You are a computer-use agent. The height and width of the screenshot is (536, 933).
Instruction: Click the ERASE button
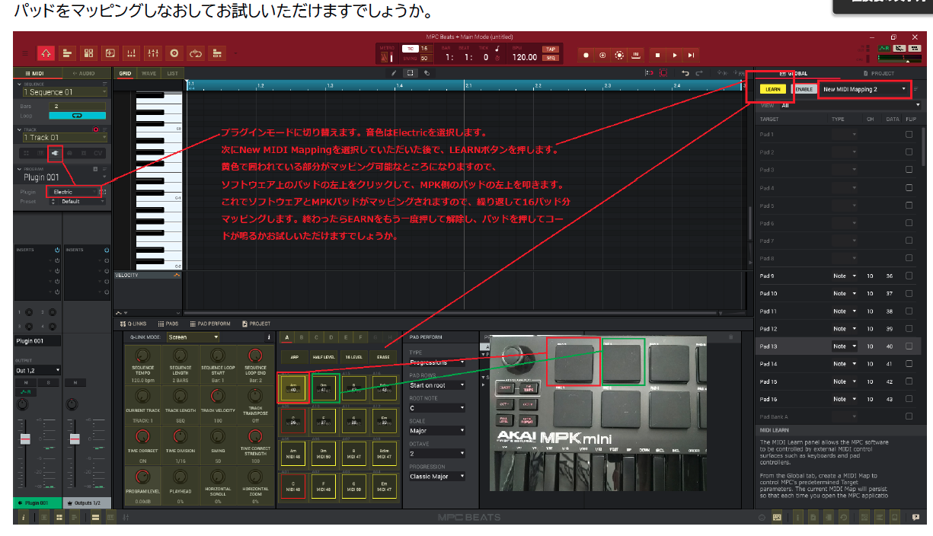click(x=383, y=356)
